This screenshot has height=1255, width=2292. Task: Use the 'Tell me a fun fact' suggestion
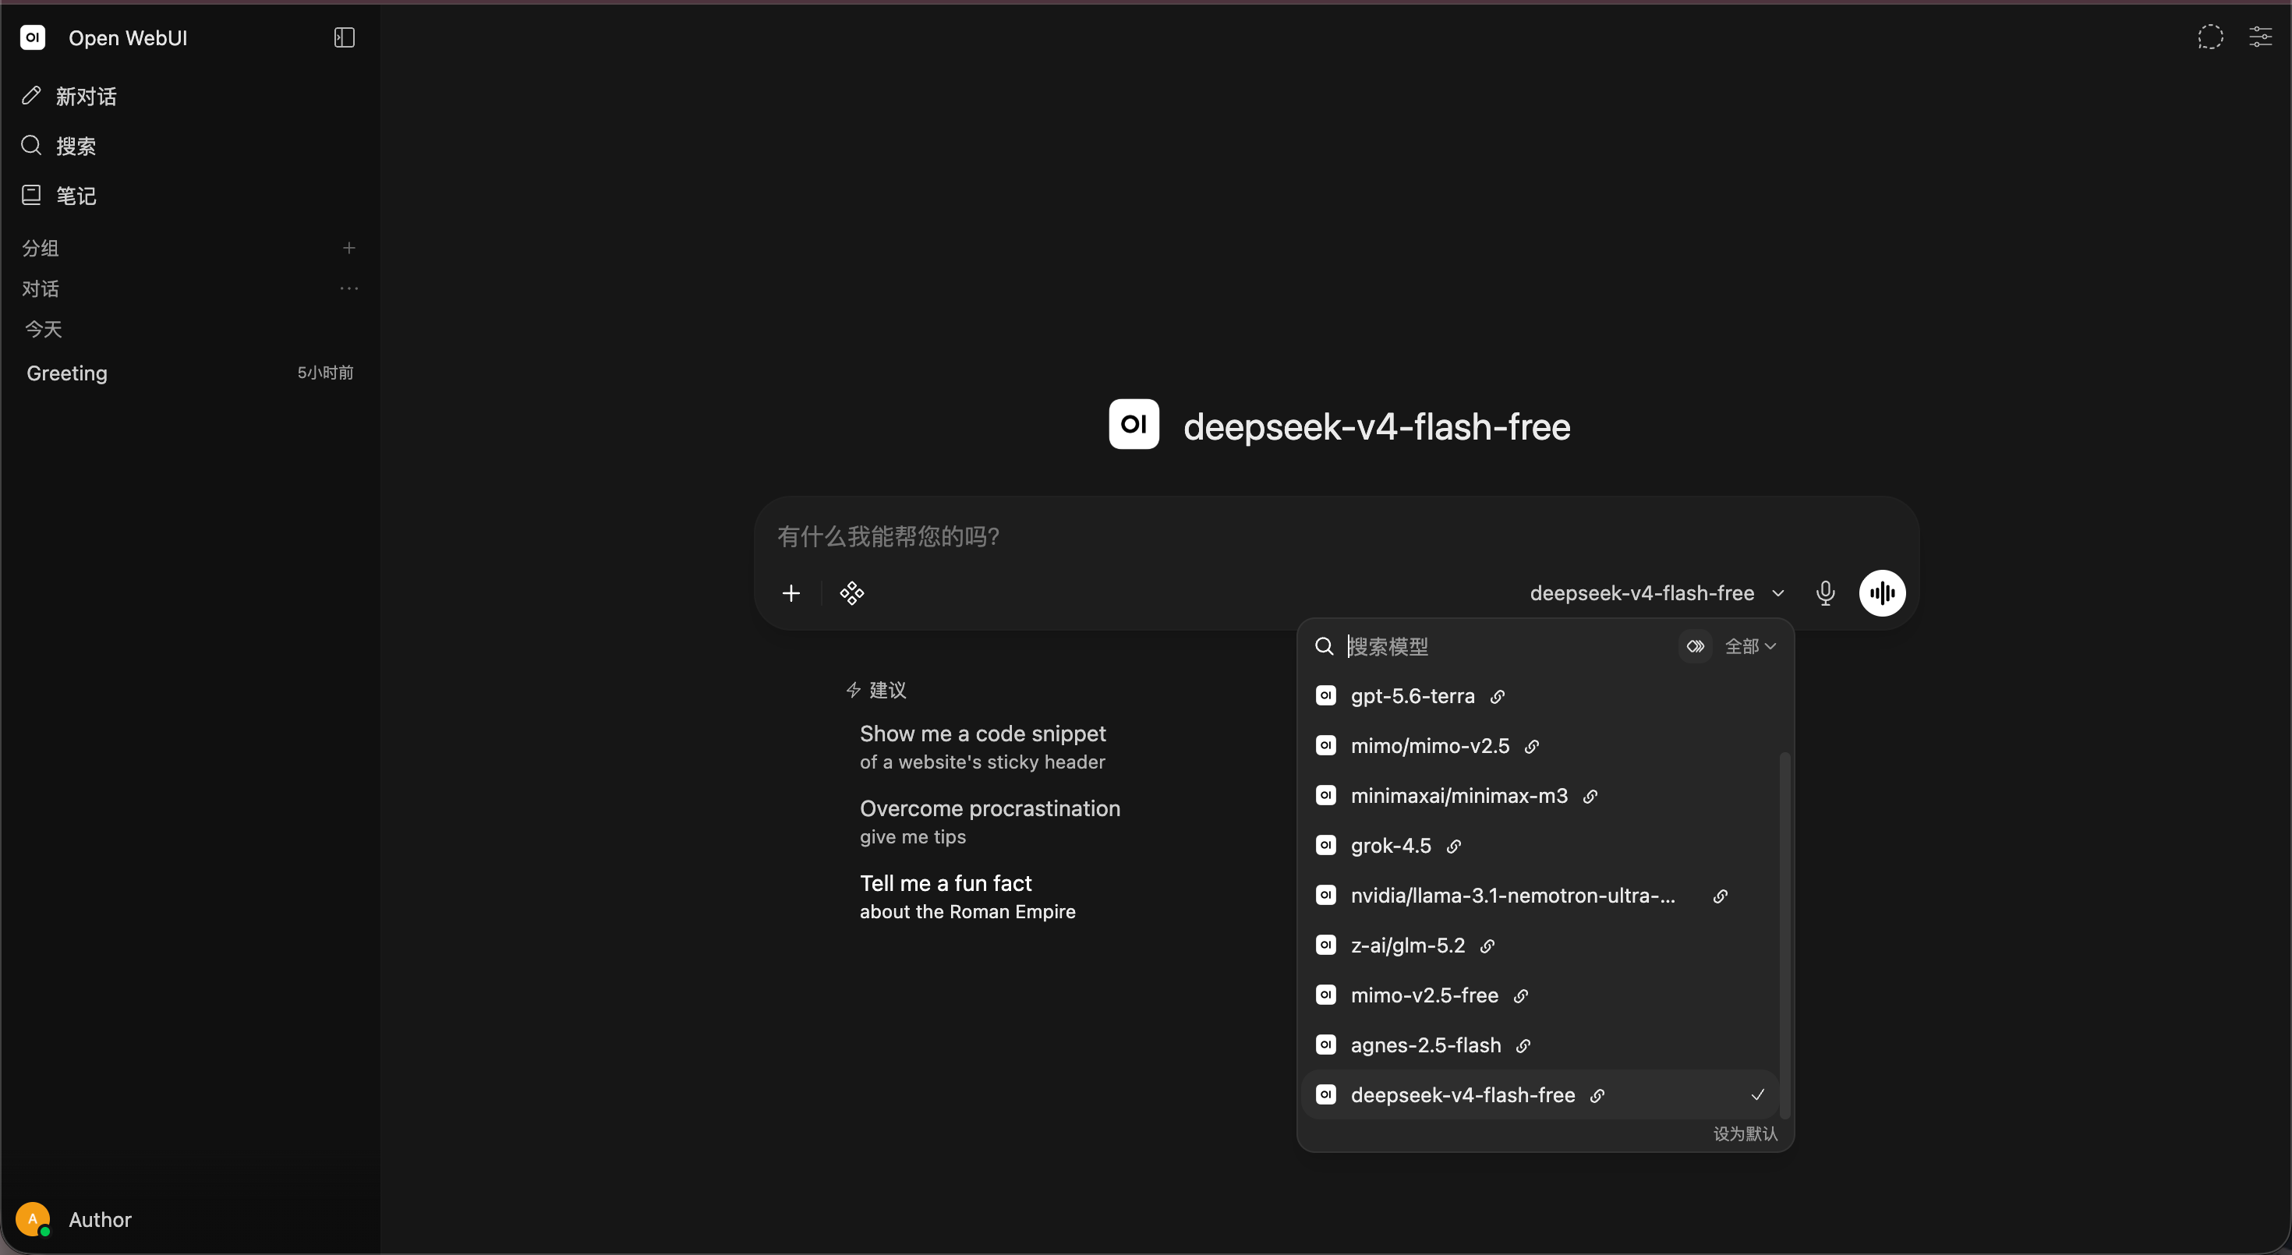[967, 896]
